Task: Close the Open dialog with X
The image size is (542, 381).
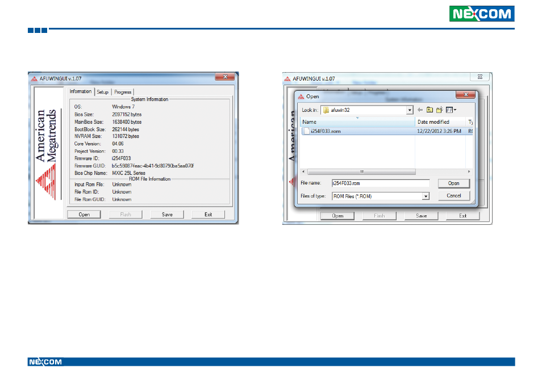Action: pos(466,95)
